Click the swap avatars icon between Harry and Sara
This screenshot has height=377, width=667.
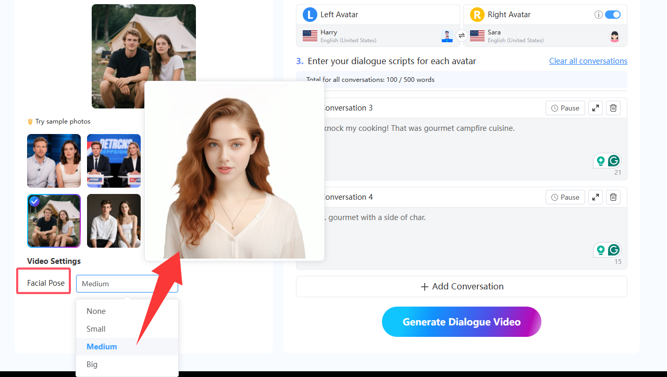(x=462, y=36)
